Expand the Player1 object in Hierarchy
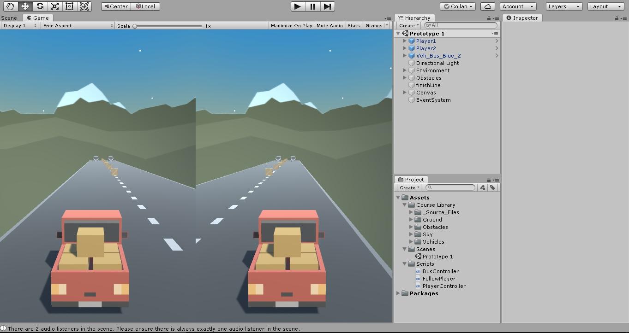Image resolution: width=629 pixels, height=333 pixels. (405, 41)
